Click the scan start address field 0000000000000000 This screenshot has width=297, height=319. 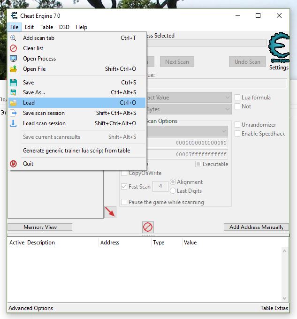coord(187,143)
